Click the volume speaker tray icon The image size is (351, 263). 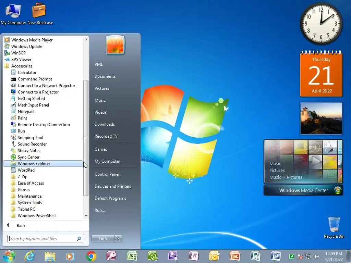pyautogui.click(x=316, y=256)
